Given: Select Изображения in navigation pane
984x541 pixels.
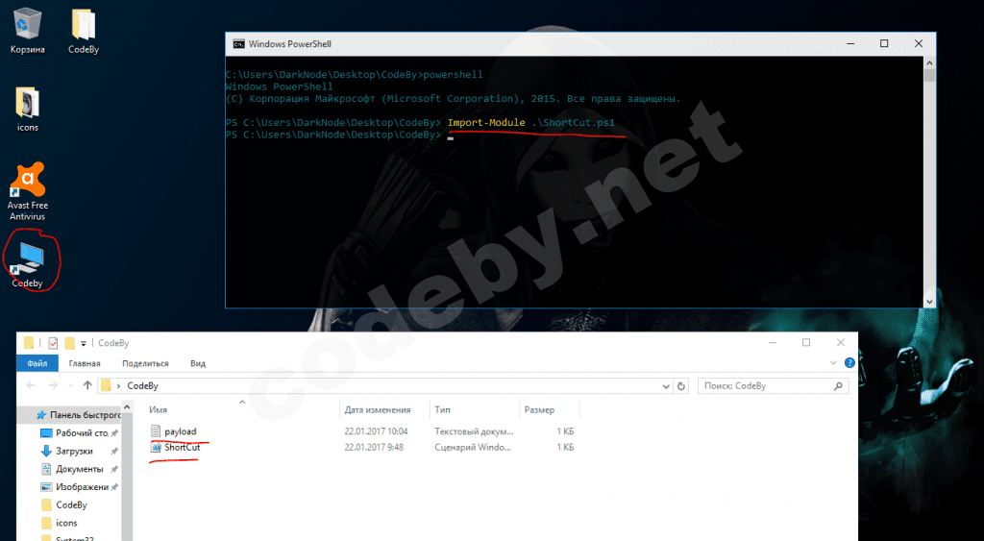Looking at the screenshot, I should click(74, 487).
